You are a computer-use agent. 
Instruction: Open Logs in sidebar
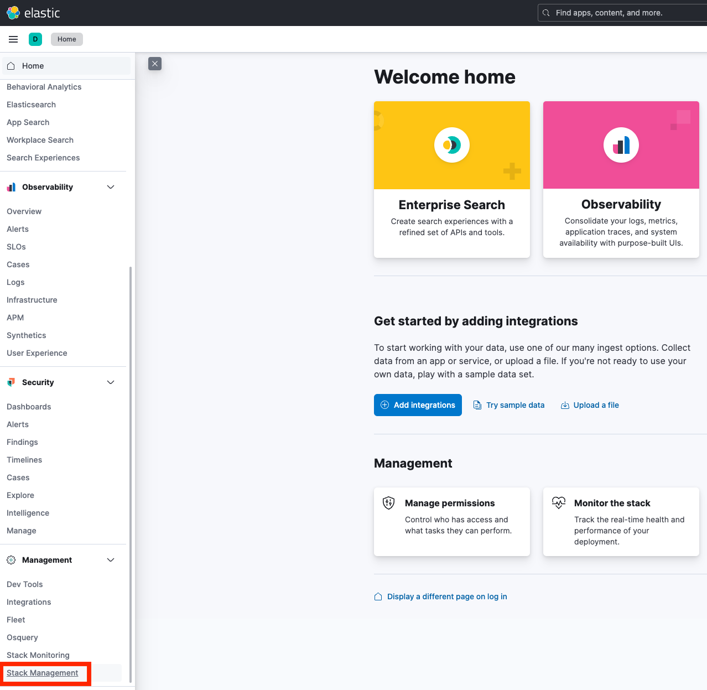(15, 282)
